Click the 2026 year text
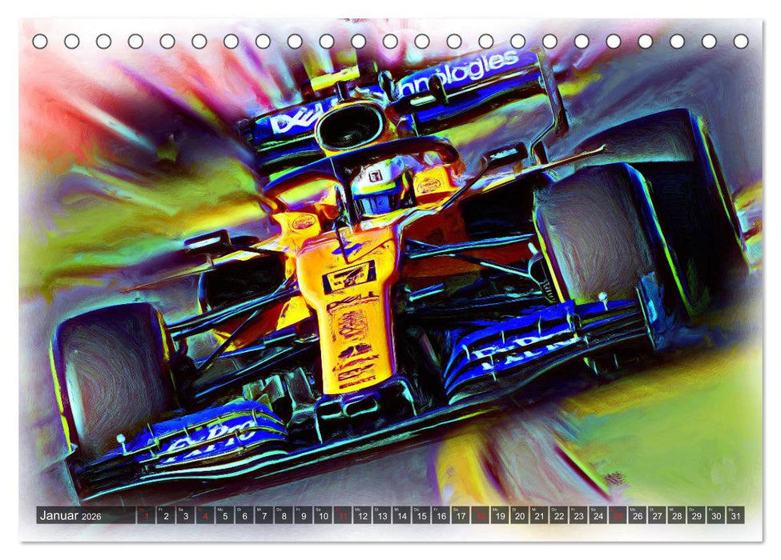Screen dimensions: 781x560 pyautogui.click(x=91, y=515)
